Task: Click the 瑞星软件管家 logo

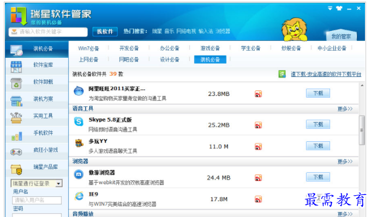Action: click(x=19, y=16)
